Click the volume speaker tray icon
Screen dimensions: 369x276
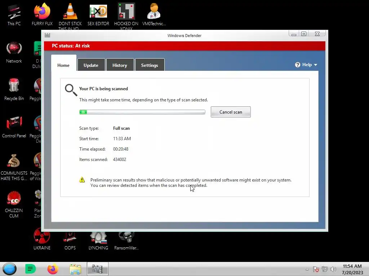(x=333, y=269)
